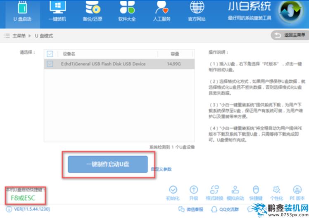
Task: Click F8或ESC hotkey text
Action: pyautogui.click(x=23, y=198)
